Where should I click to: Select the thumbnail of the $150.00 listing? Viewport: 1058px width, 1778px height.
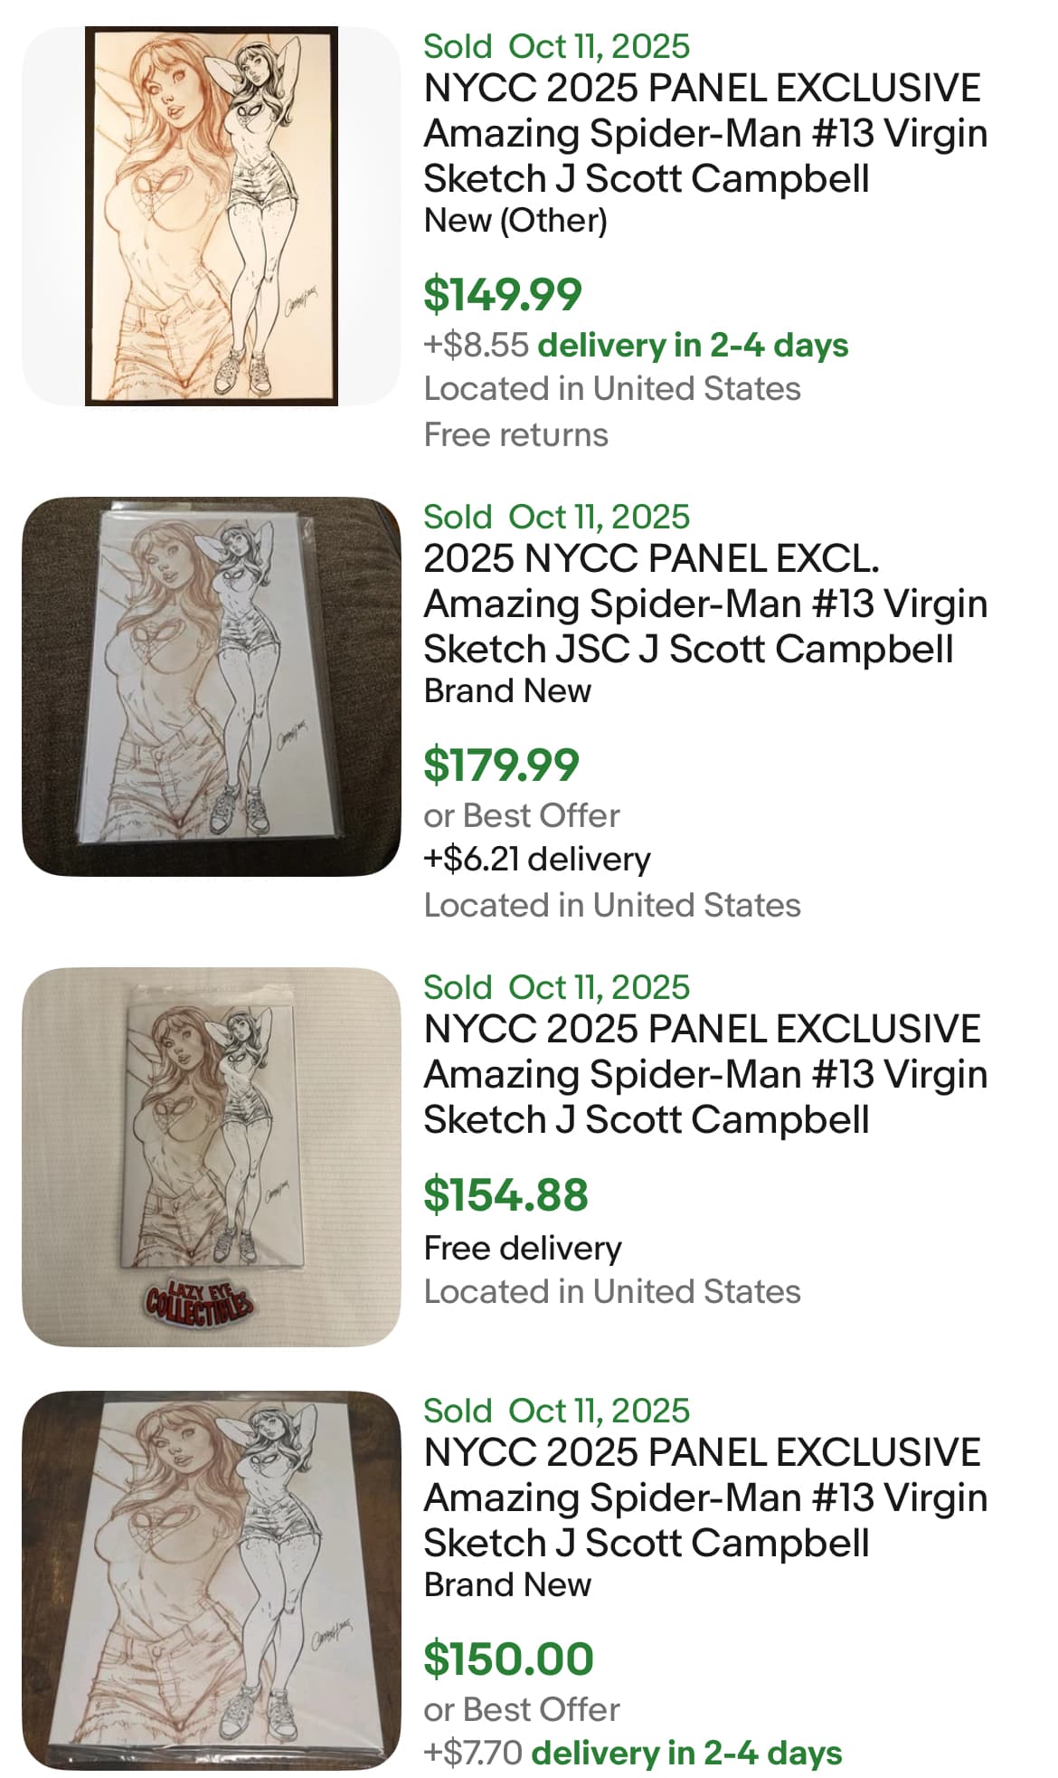[x=211, y=1580]
